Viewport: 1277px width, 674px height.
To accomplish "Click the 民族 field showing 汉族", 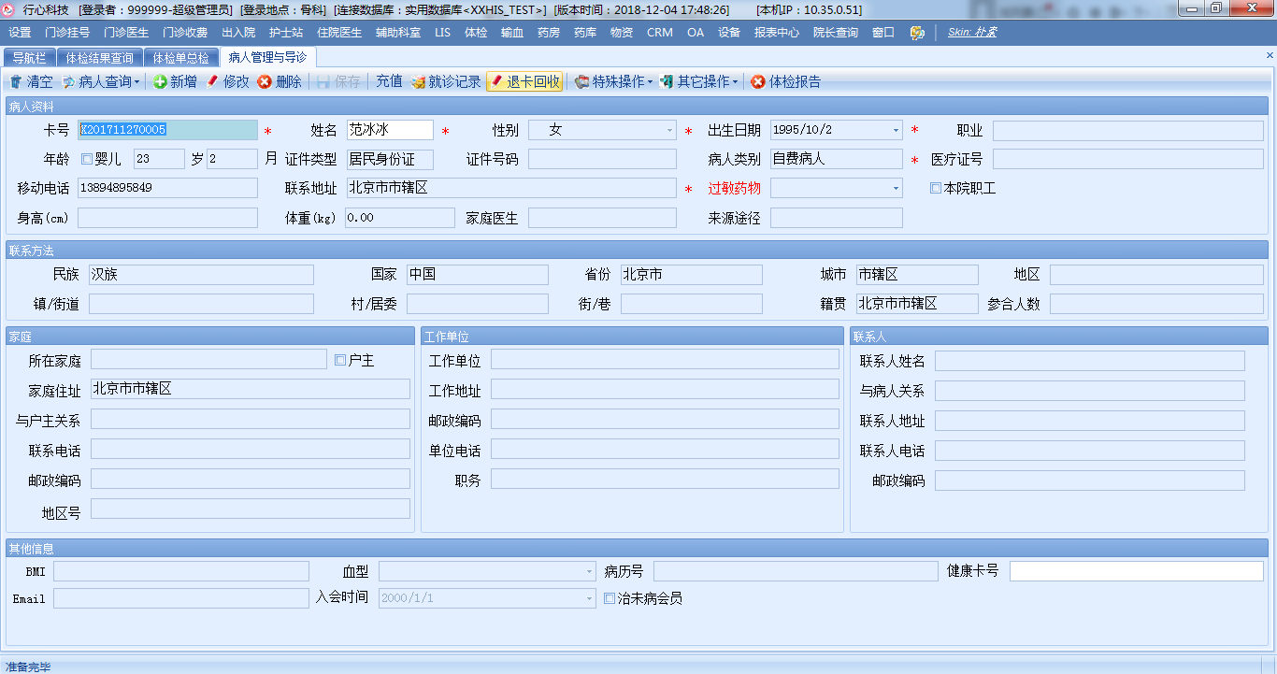I will [x=201, y=275].
